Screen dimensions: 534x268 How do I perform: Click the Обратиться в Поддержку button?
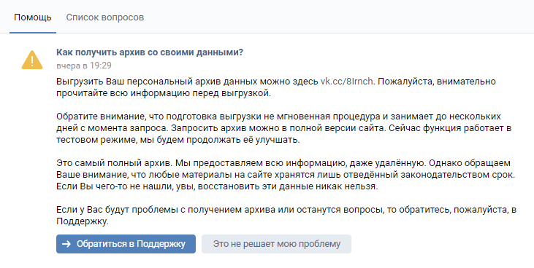(126, 244)
